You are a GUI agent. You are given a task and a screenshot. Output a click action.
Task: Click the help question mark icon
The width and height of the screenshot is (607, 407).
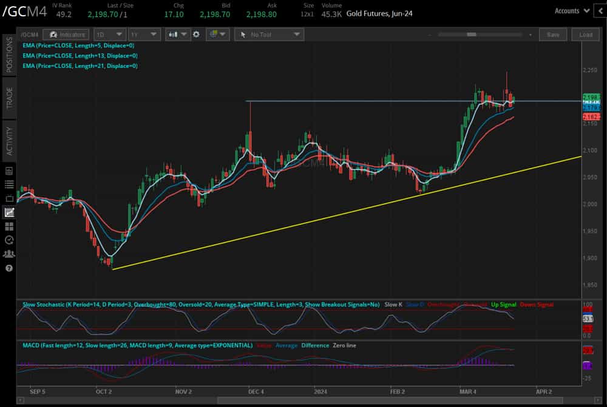click(x=8, y=267)
